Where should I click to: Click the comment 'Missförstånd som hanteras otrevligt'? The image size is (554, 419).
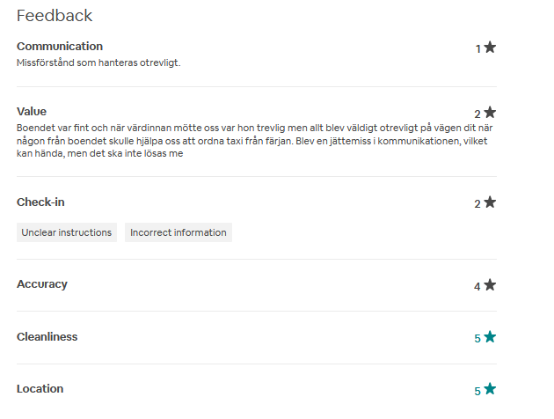tap(98, 62)
